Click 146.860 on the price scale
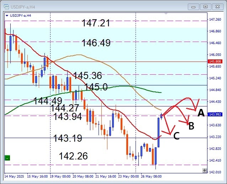Image resolution: width=227 pixels, height=184 pixels. 215,31
